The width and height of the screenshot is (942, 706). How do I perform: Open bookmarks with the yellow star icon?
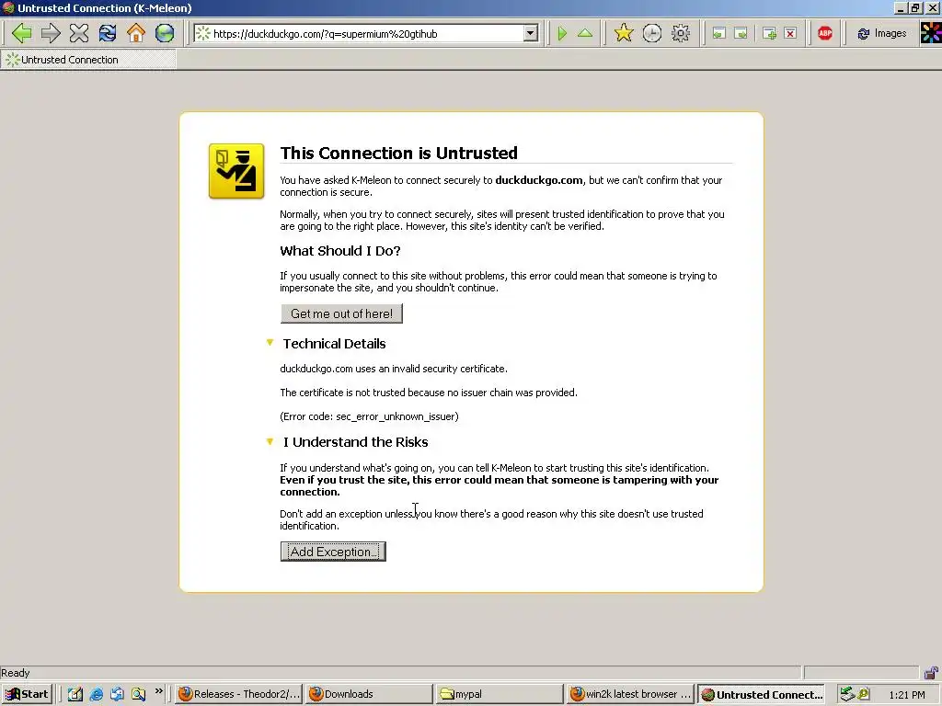(x=624, y=33)
